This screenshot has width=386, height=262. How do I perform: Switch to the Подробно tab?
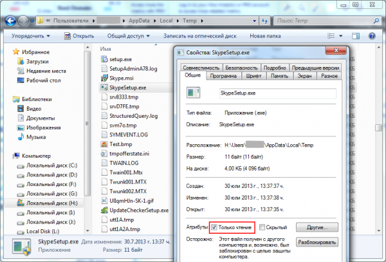tap(275, 68)
